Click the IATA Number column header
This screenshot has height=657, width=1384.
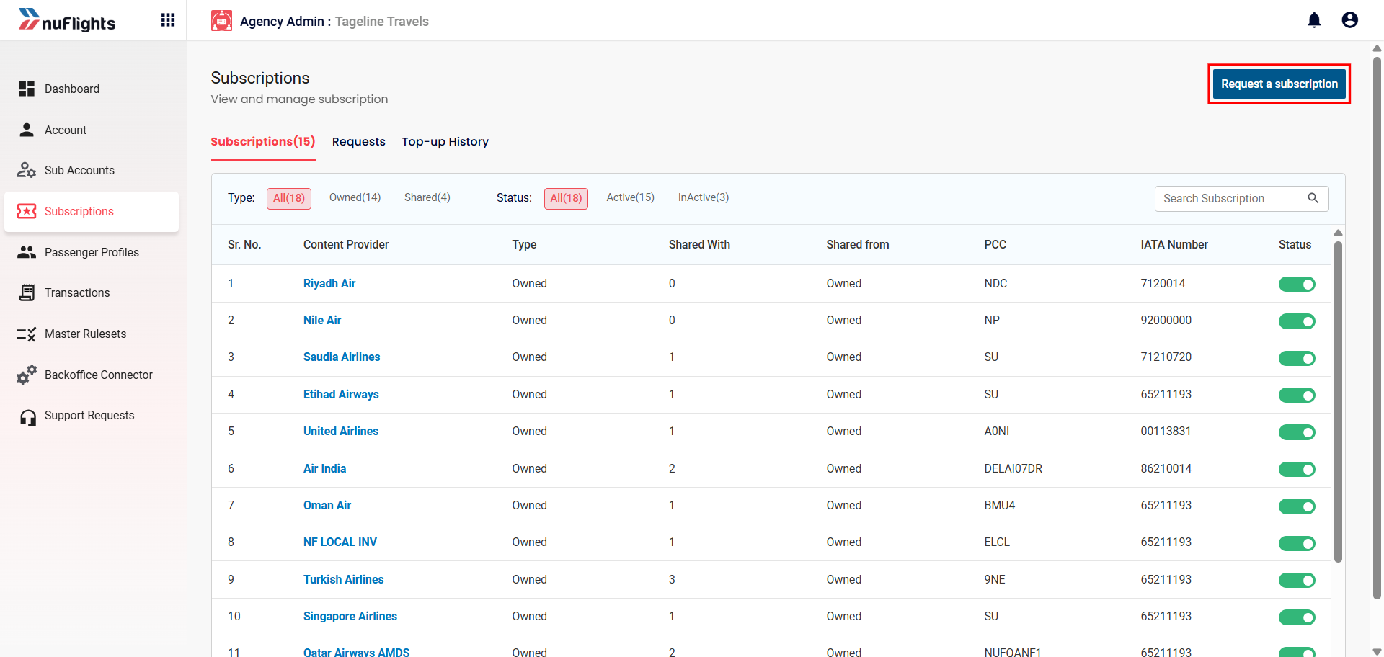point(1174,244)
